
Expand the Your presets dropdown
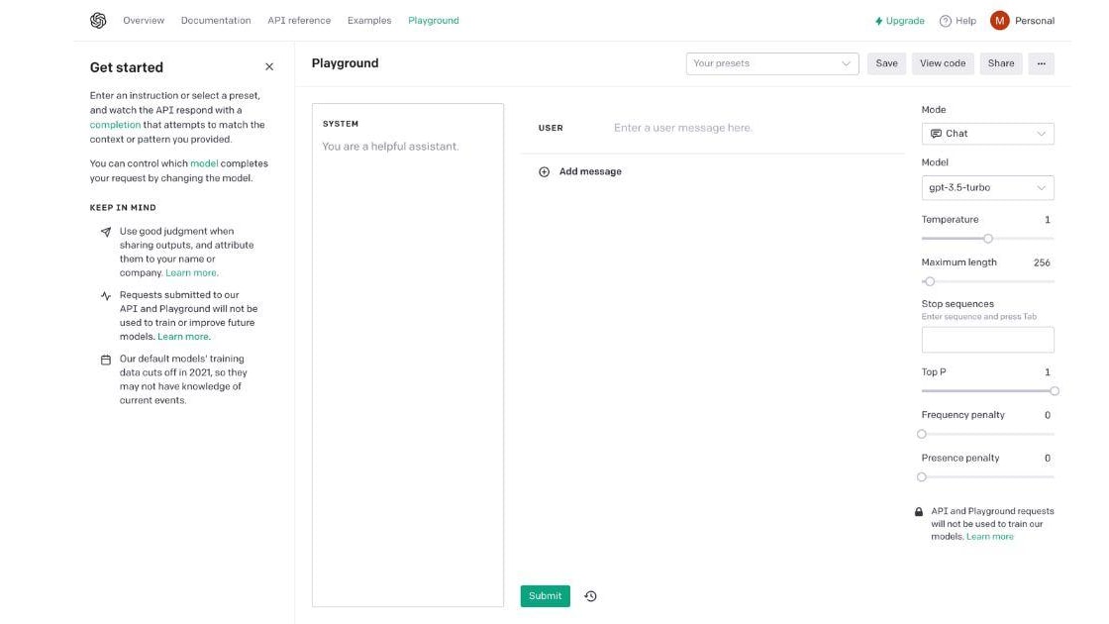[x=772, y=63]
